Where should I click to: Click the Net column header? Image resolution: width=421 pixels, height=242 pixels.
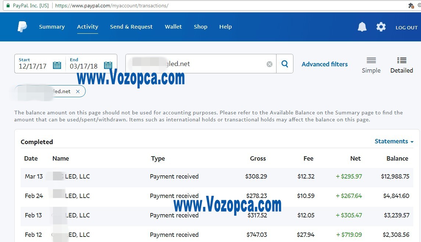[356, 158]
